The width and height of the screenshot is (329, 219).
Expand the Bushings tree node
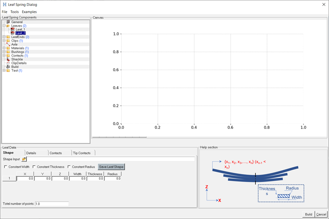(x=4, y=52)
